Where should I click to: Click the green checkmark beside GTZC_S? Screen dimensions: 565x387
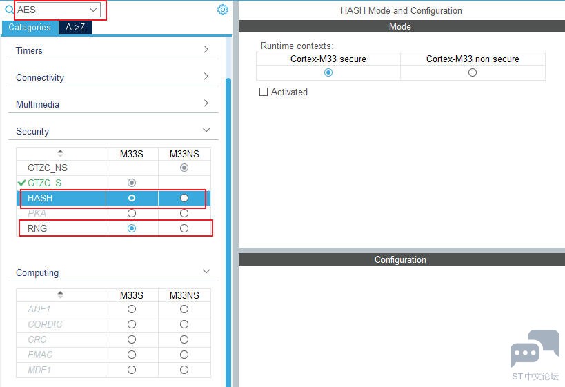[21, 183]
